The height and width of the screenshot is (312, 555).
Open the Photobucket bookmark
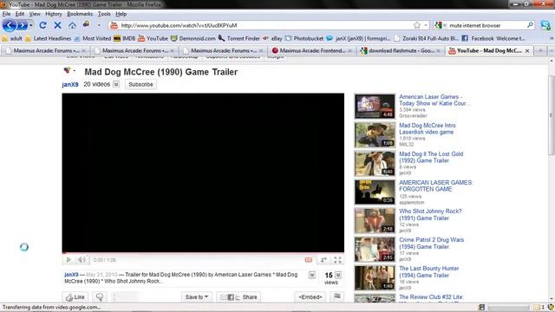tap(304, 38)
